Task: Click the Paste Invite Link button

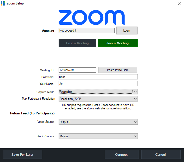Action: (117, 70)
